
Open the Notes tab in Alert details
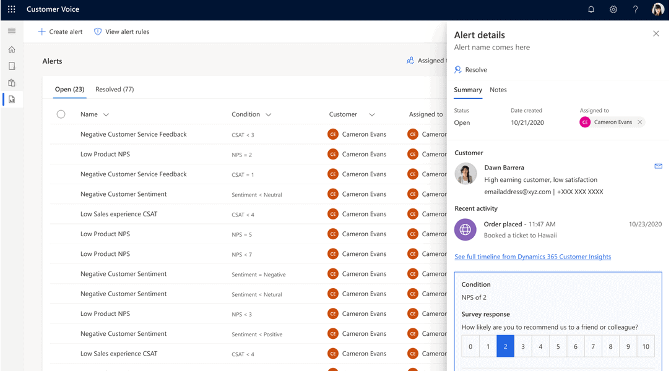(498, 90)
